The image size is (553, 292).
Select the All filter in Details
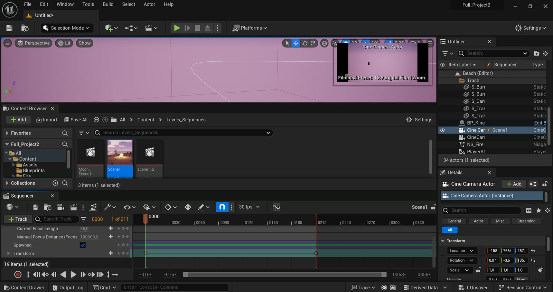450,230
